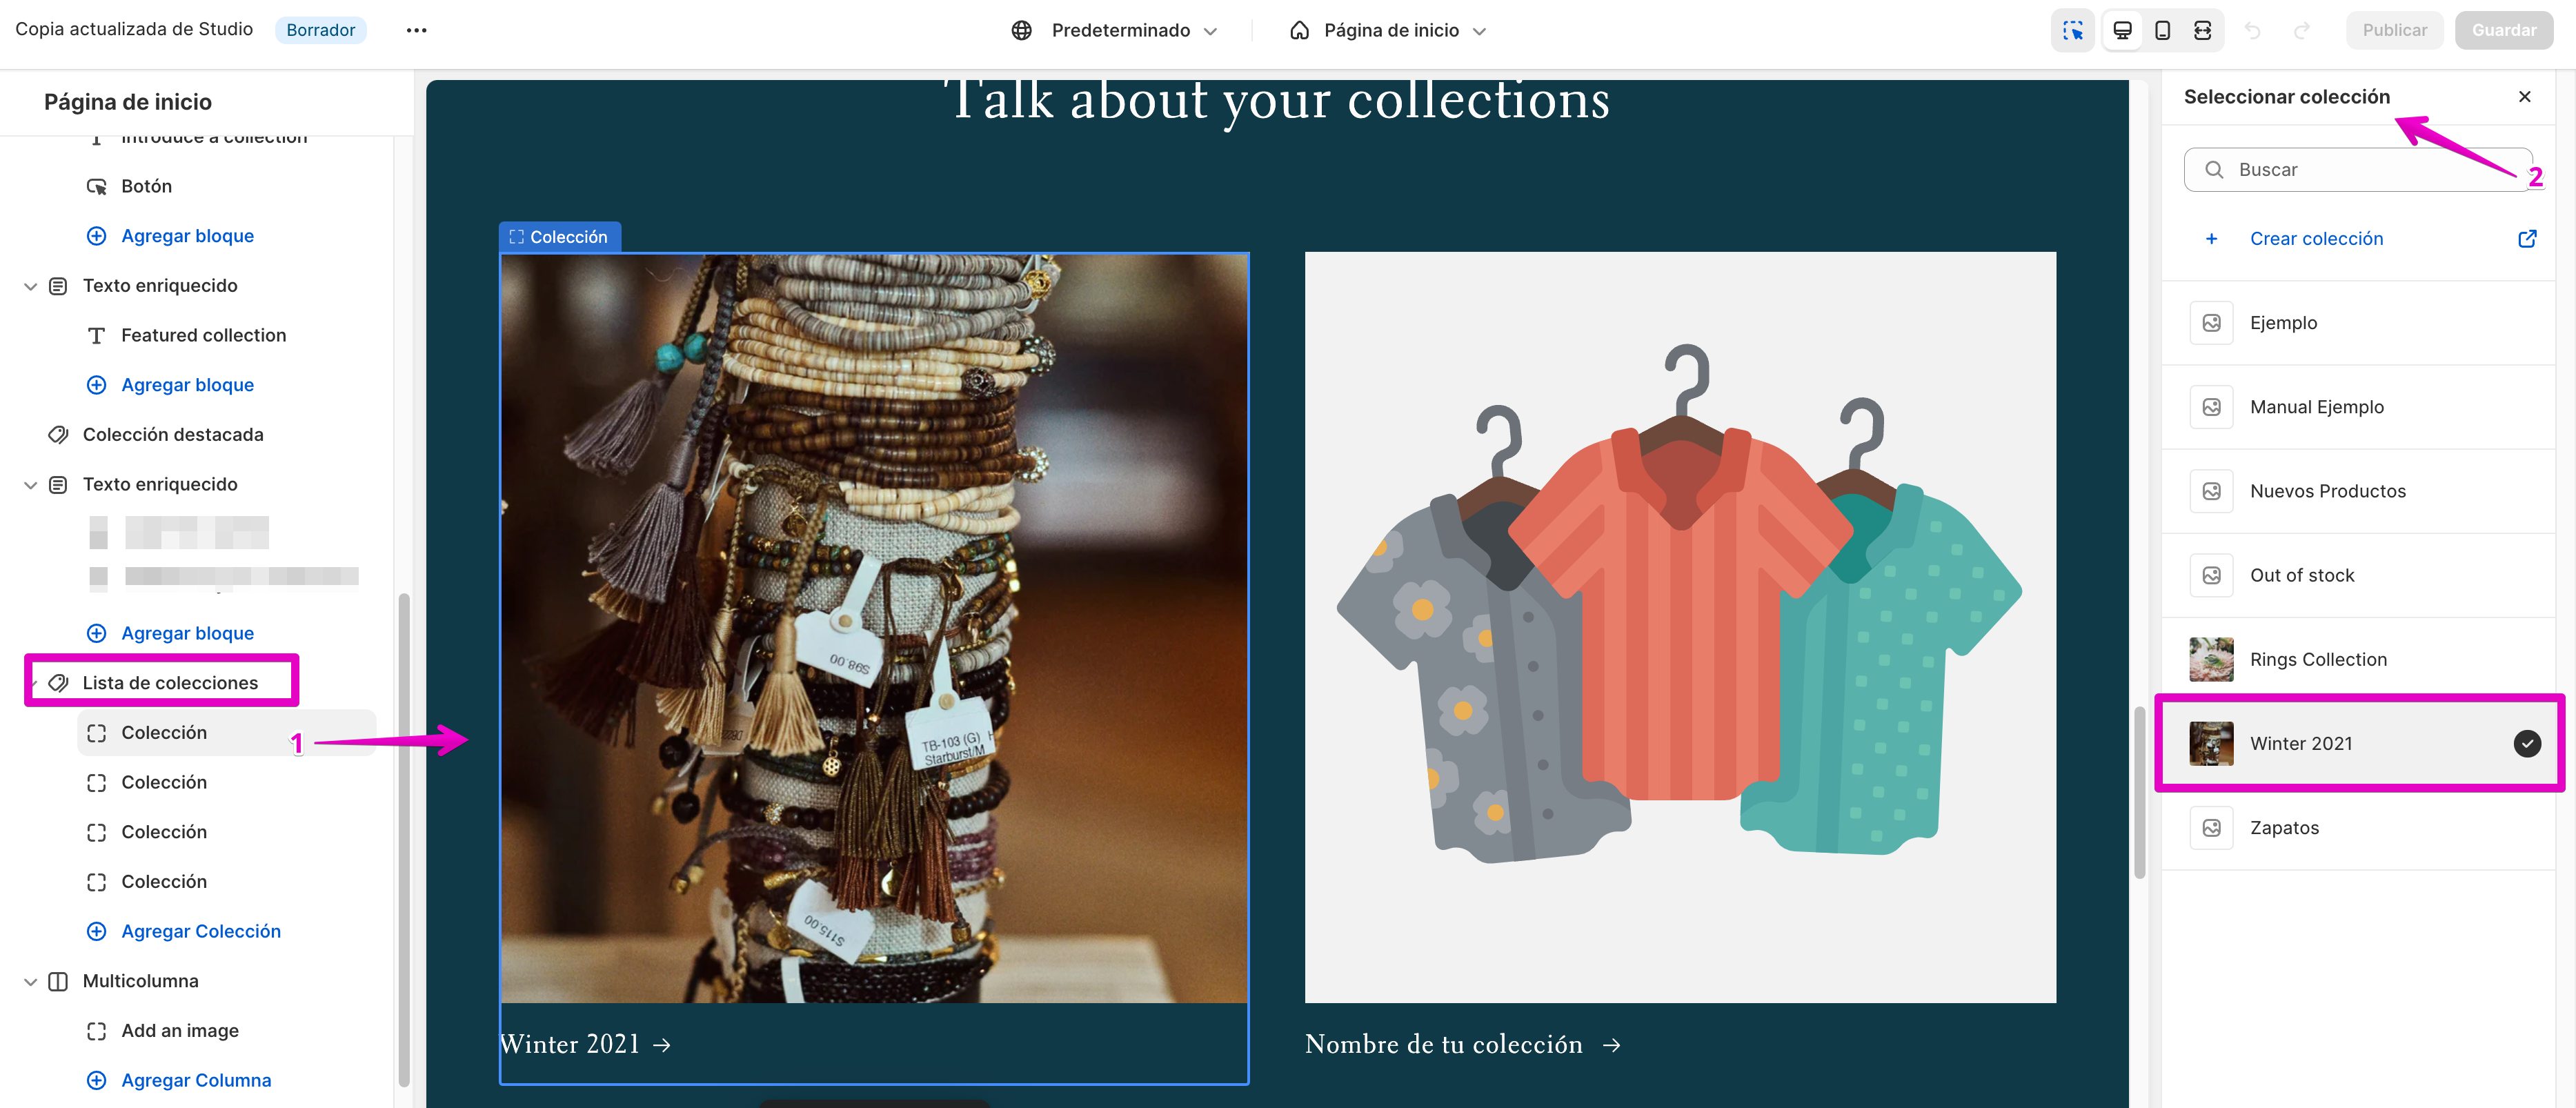Switch to desktop preview icon
The height and width of the screenshot is (1108, 2576).
[2122, 30]
